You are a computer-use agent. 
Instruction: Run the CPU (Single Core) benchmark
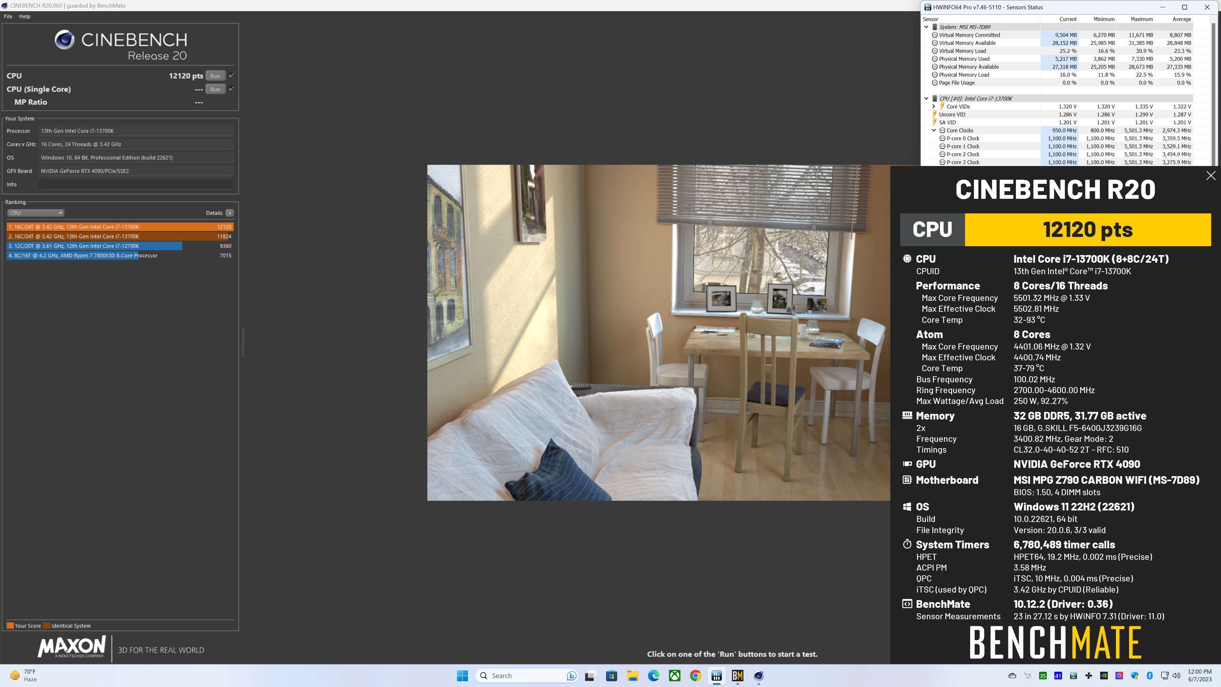[215, 89]
